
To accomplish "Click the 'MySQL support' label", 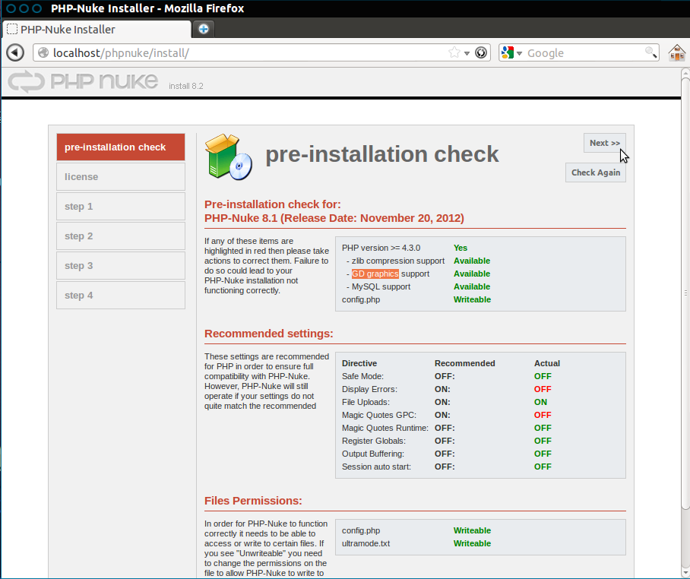I will 381,286.
